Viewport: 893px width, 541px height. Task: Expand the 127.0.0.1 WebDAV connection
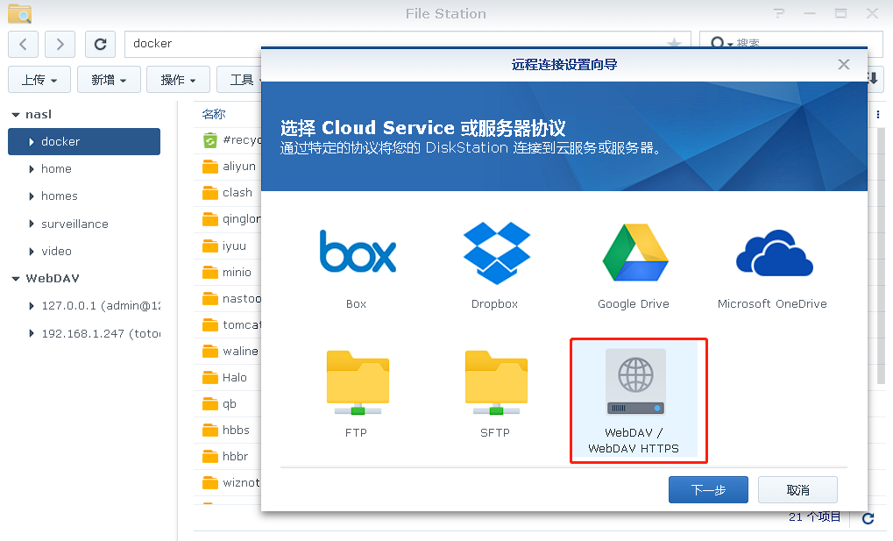(x=32, y=306)
